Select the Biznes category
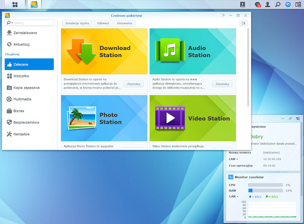Viewport: 304px width, 224px height. click(x=29, y=111)
